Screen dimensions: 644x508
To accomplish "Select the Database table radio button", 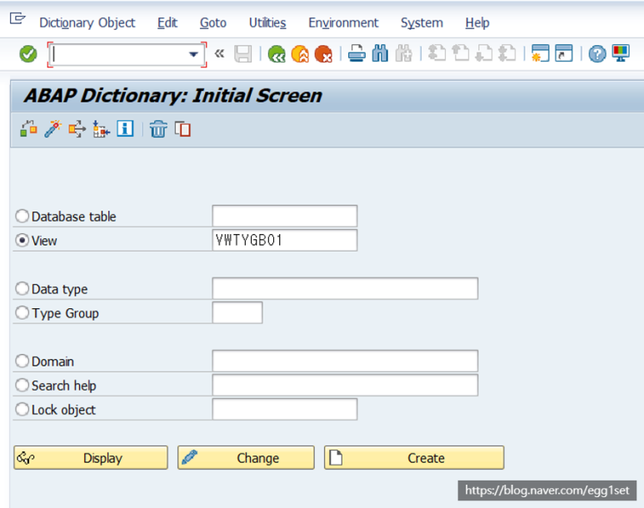I will click(x=22, y=216).
